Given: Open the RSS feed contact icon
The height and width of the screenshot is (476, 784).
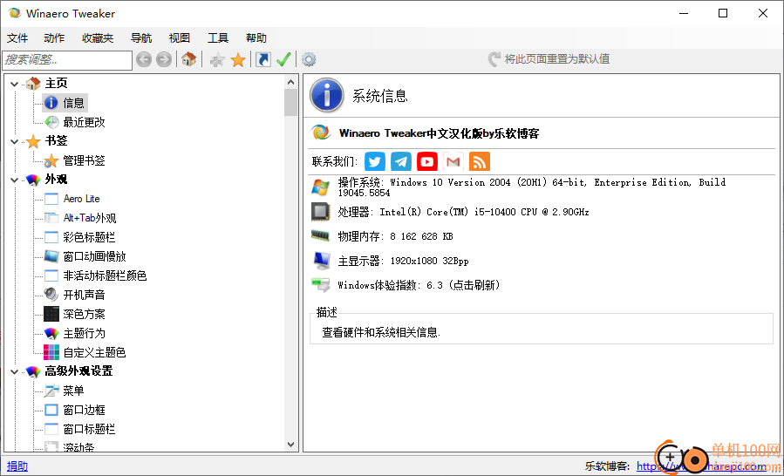Looking at the screenshot, I should pos(480,161).
